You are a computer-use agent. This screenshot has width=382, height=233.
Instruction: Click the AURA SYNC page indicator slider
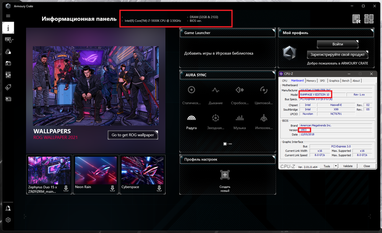pos(228,144)
